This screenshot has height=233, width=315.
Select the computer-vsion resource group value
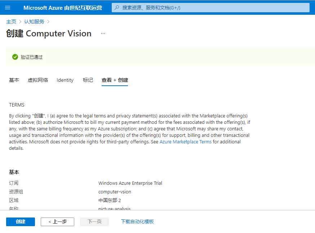[x=115, y=192]
